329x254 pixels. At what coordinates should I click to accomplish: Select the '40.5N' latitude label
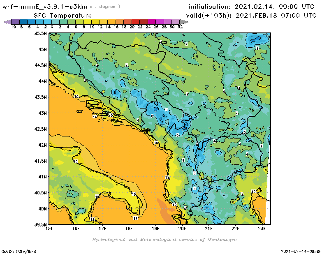tap(40, 193)
